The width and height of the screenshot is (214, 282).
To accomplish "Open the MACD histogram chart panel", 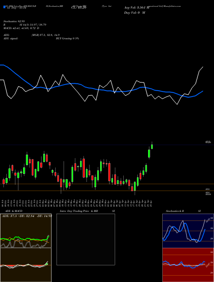I will pyautogui.click(x=26, y=265).
